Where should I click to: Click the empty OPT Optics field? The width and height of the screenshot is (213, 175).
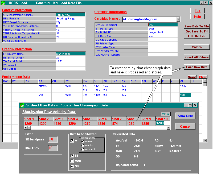(71, 69)
